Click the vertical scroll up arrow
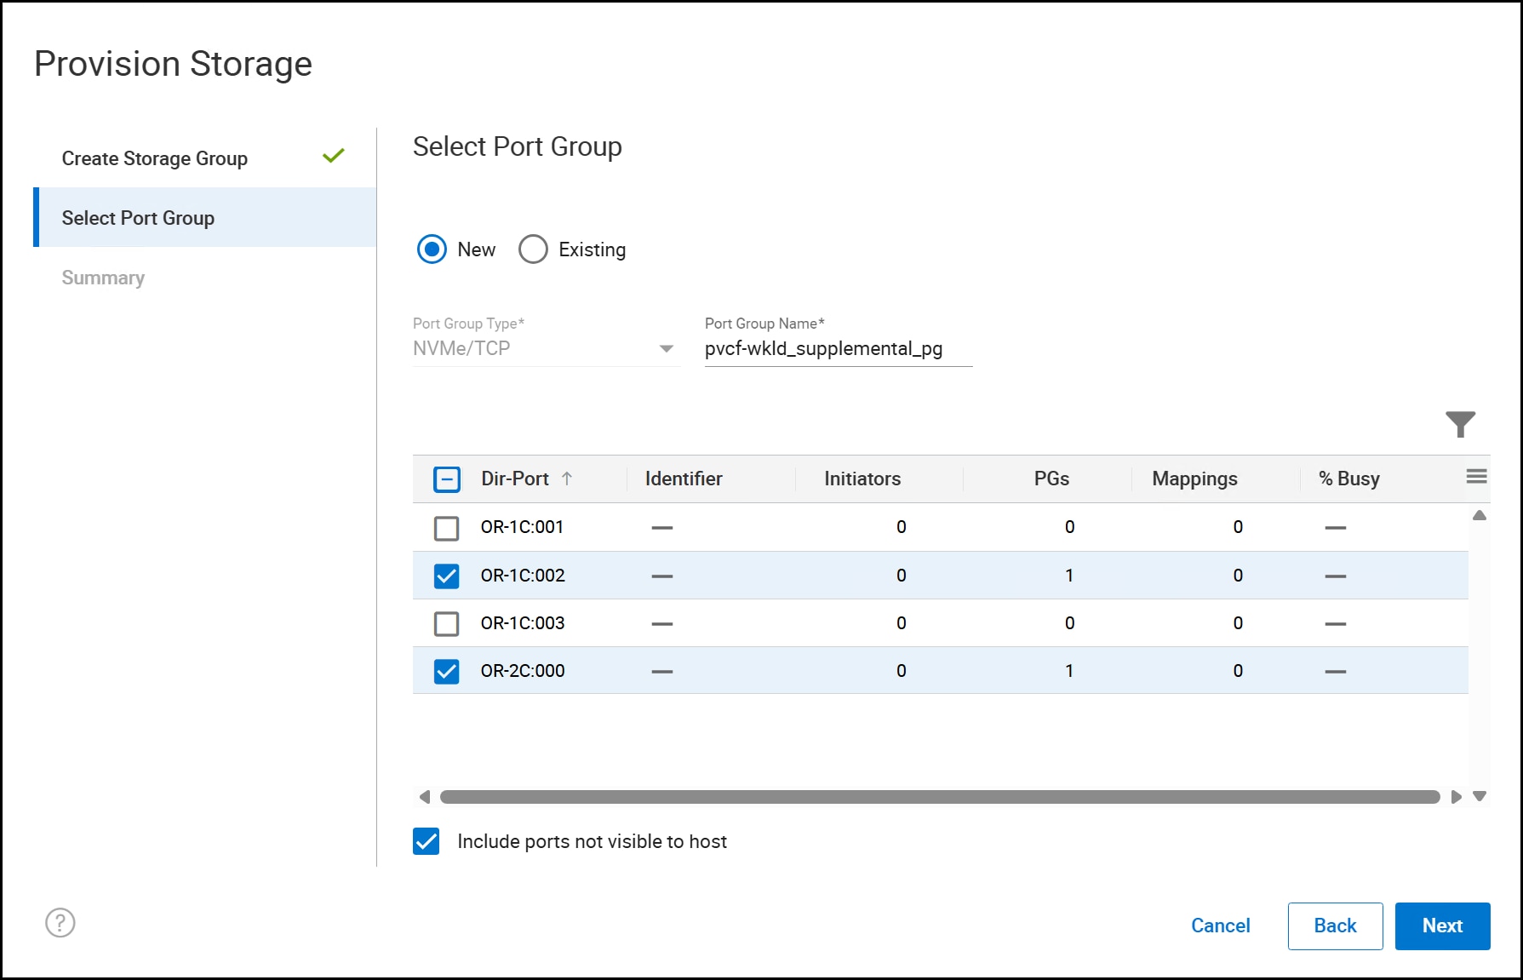The width and height of the screenshot is (1523, 980). coord(1480,515)
